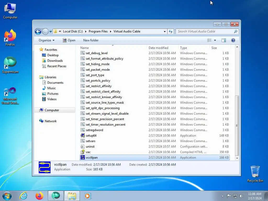Image resolution: width=268 pixels, height=201 pixels.
Task: Navigate to Local Disk (C:) breadcrumb
Action: click(x=73, y=31)
